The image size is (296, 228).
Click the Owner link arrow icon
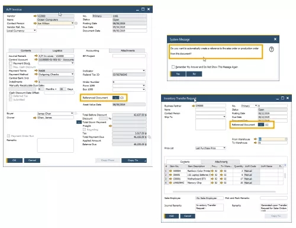pos(35,118)
